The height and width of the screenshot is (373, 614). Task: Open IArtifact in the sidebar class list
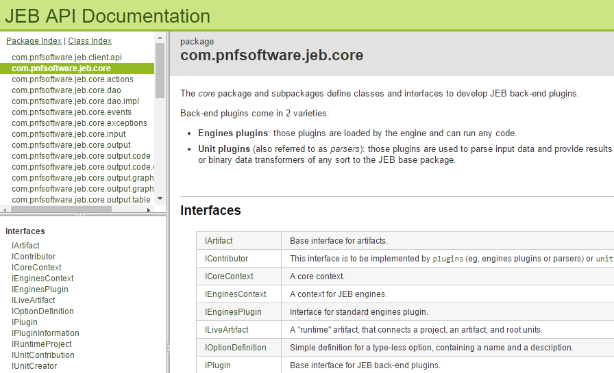[25, 246]
